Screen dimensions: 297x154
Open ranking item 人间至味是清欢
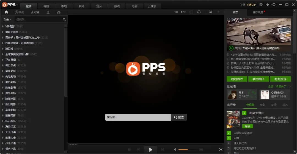point(243,133)
